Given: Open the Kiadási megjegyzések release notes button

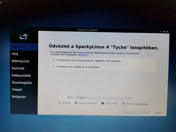Looking at the screenshot, I should point(135,104).
